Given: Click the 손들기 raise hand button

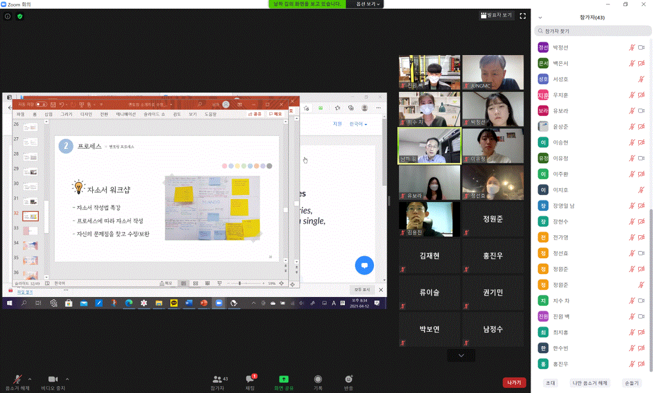Looking at the screenshot, I should 631,383.
